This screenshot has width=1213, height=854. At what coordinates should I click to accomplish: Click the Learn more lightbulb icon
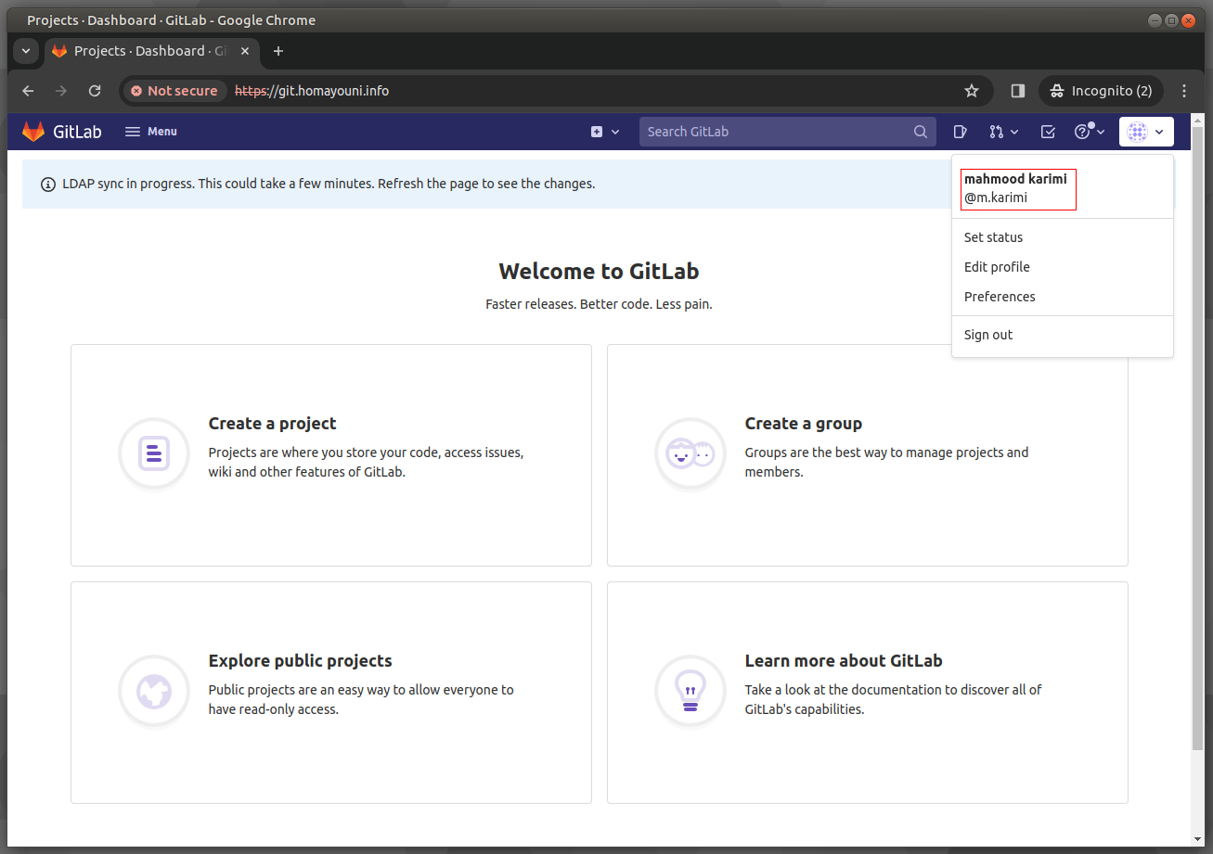690,691
